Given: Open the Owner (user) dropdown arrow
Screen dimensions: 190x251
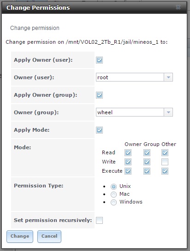Looking at the screenshot, I should click(168, 77).
